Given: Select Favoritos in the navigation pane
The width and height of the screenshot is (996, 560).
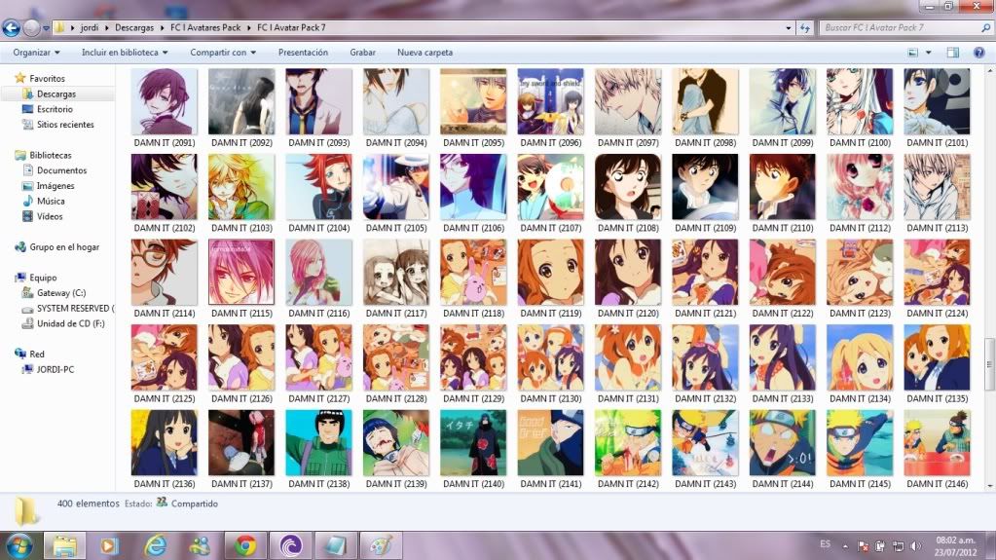Looking at the screenshot, I should coord(47,79).
